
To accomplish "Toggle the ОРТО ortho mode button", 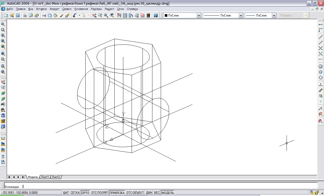I will click(86, 193).
